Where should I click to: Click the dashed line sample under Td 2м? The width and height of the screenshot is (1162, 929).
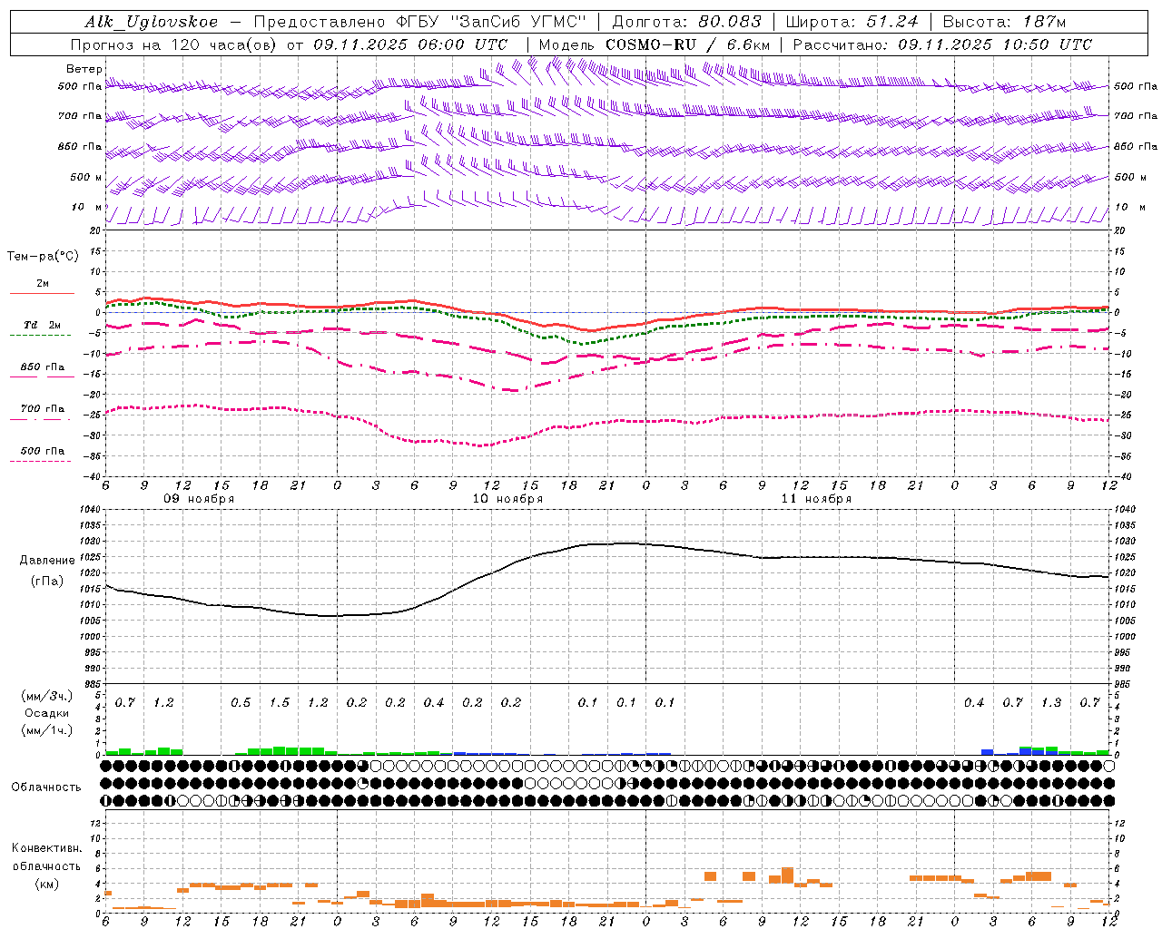(40, 336)
